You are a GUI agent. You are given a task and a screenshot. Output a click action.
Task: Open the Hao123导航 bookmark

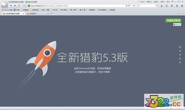[7, 10]
